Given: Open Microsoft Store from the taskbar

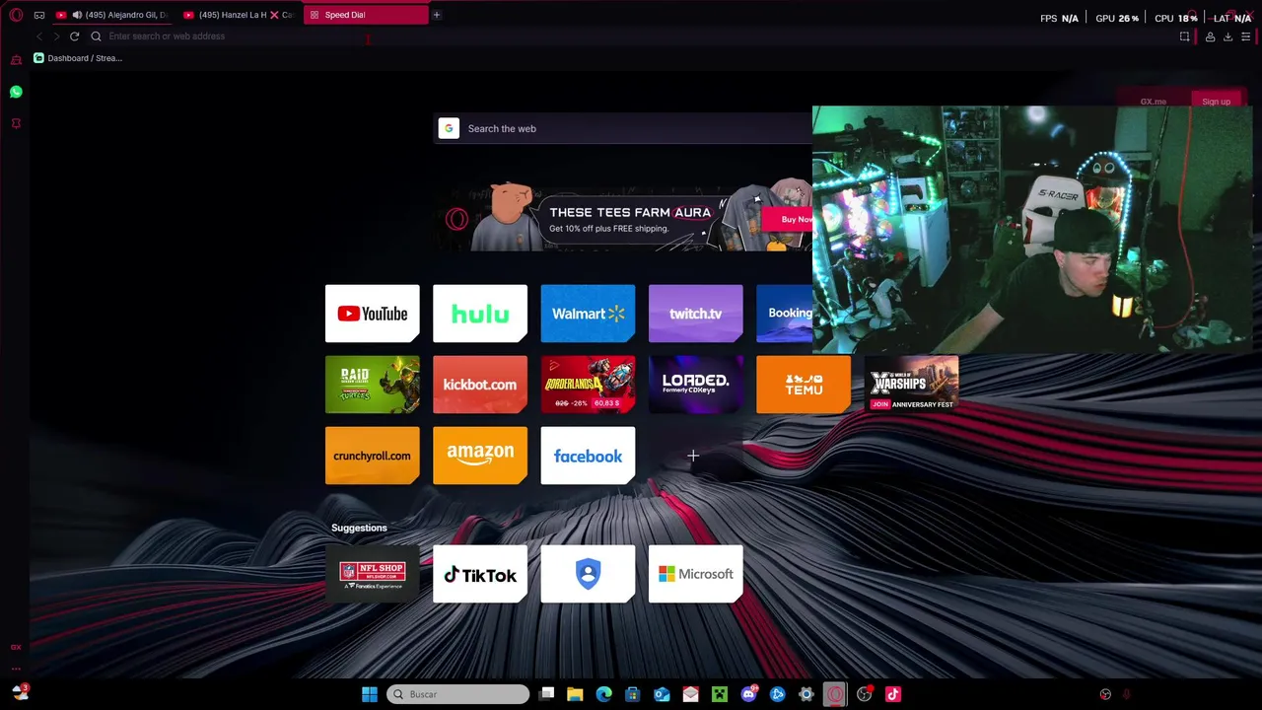Looking at the screenshot, I should [x=633, y=694].
